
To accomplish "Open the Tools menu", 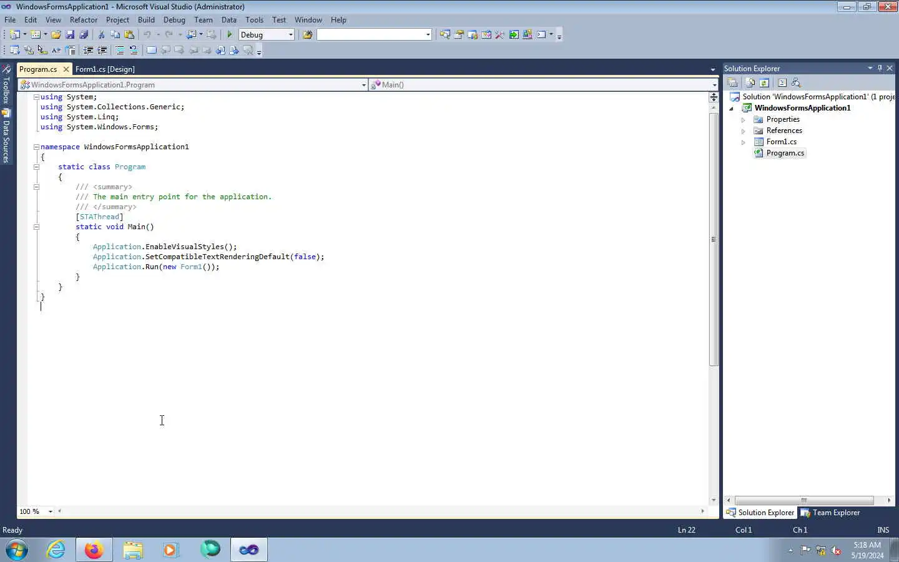I will tap(254, 20).
